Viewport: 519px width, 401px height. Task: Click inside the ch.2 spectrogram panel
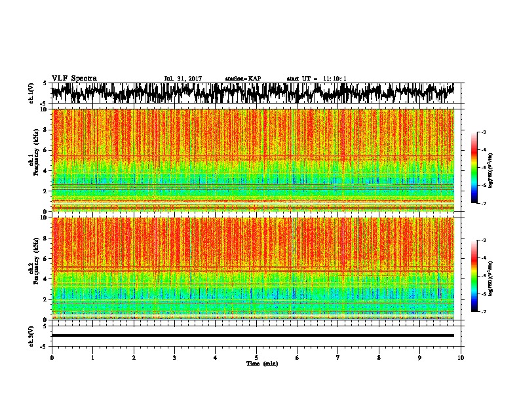pos(252,269)
